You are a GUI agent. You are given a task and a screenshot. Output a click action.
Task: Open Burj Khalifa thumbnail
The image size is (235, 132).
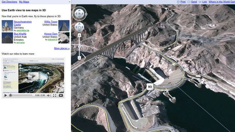click(7, 38)
